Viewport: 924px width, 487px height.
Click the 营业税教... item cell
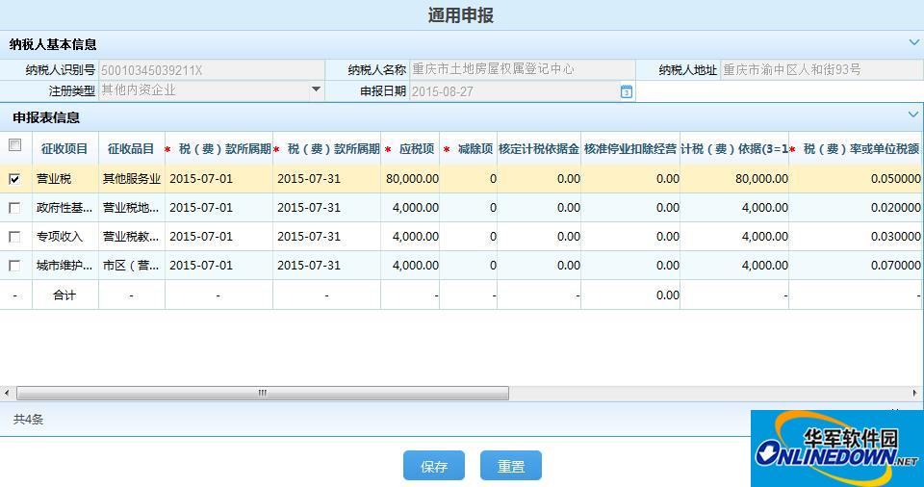tap(132, 237)
